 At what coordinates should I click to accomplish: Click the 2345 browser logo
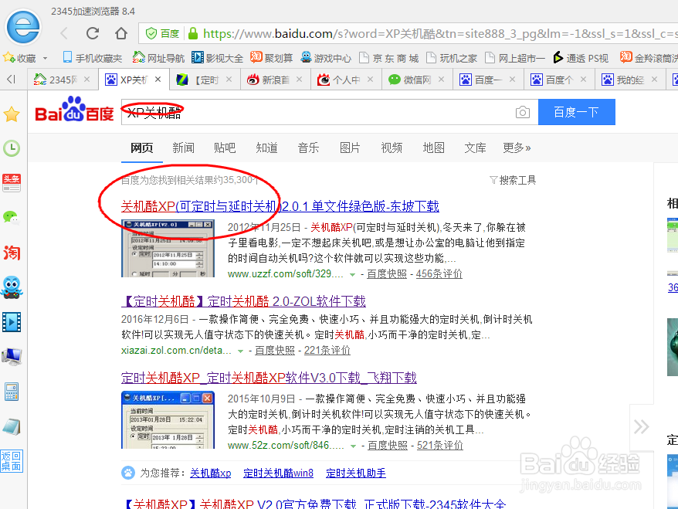point(23,27)
